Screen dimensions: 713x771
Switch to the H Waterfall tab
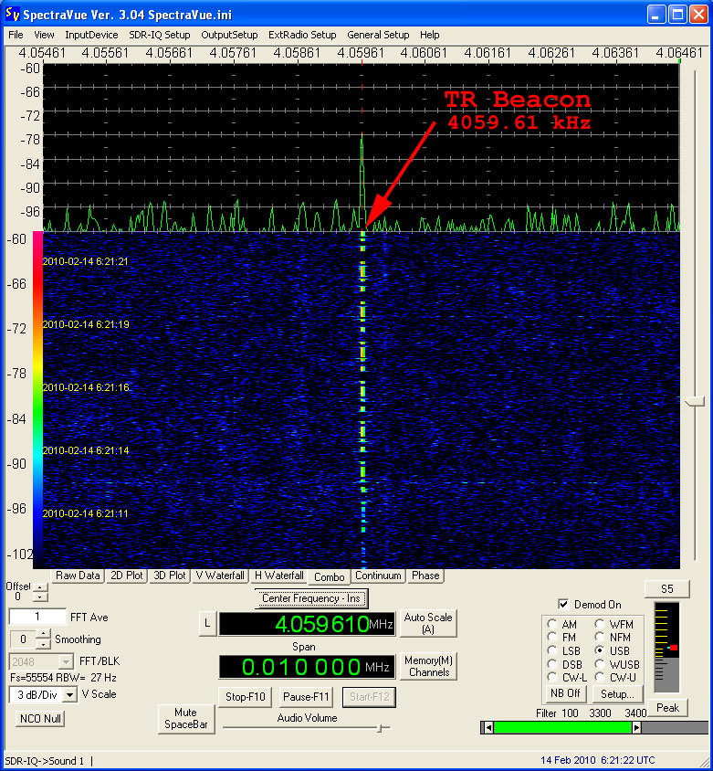(279, 576)
